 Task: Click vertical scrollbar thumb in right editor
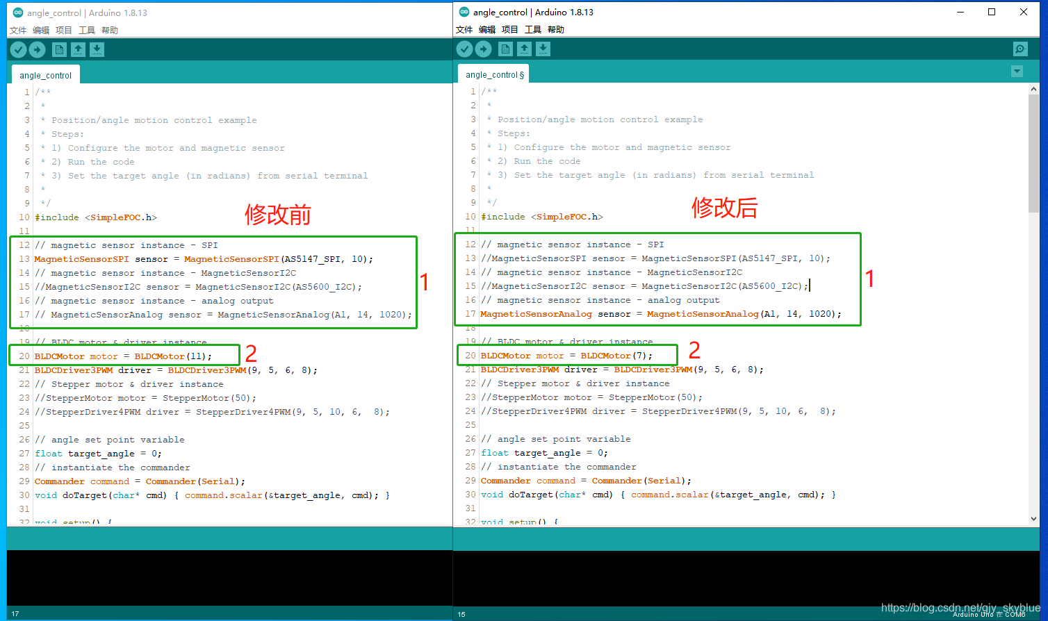1033,153
